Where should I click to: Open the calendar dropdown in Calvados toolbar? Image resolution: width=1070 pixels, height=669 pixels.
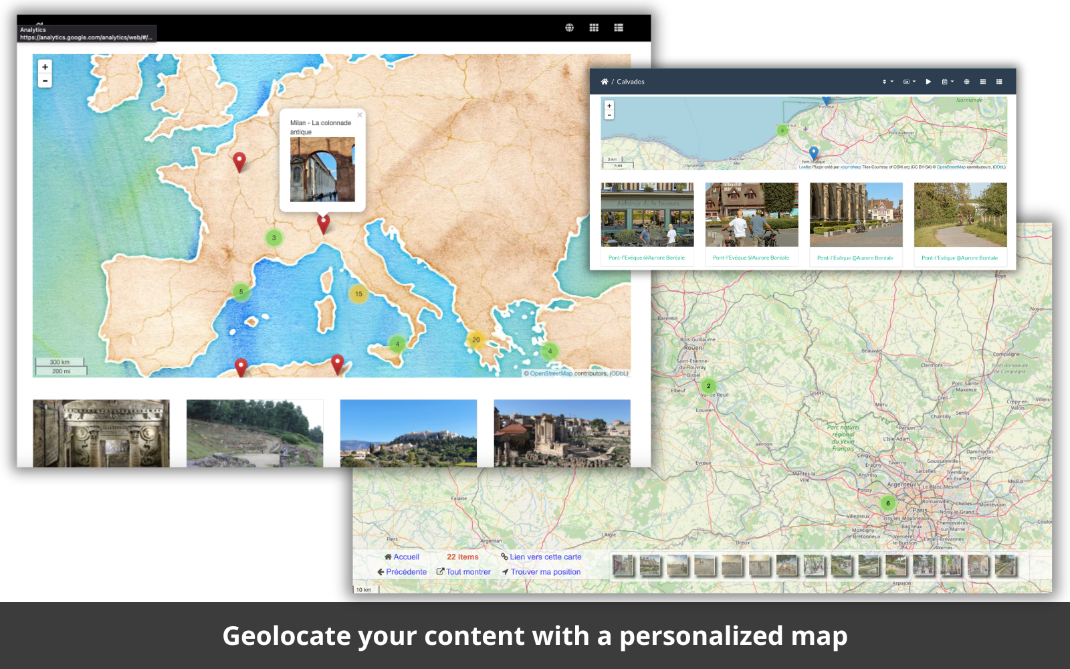[947, 81]
